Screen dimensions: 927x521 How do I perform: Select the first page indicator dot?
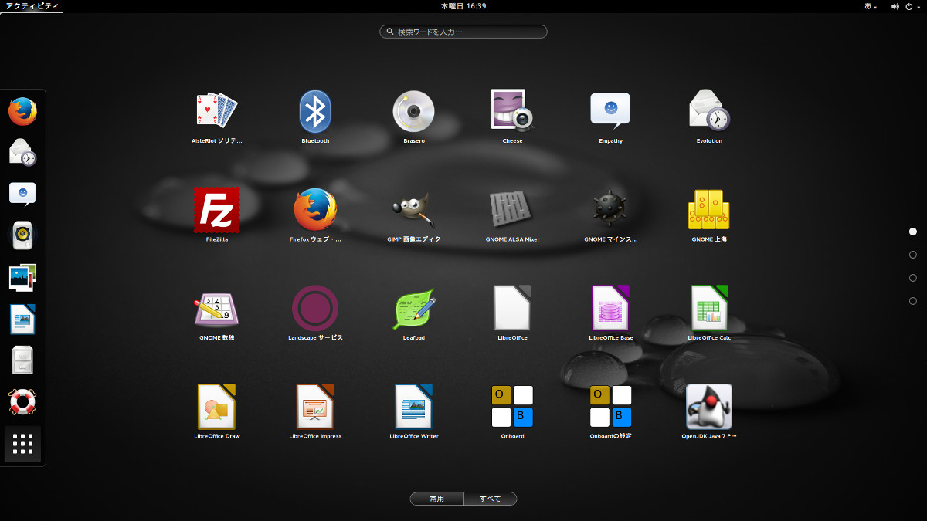(913, 232)
